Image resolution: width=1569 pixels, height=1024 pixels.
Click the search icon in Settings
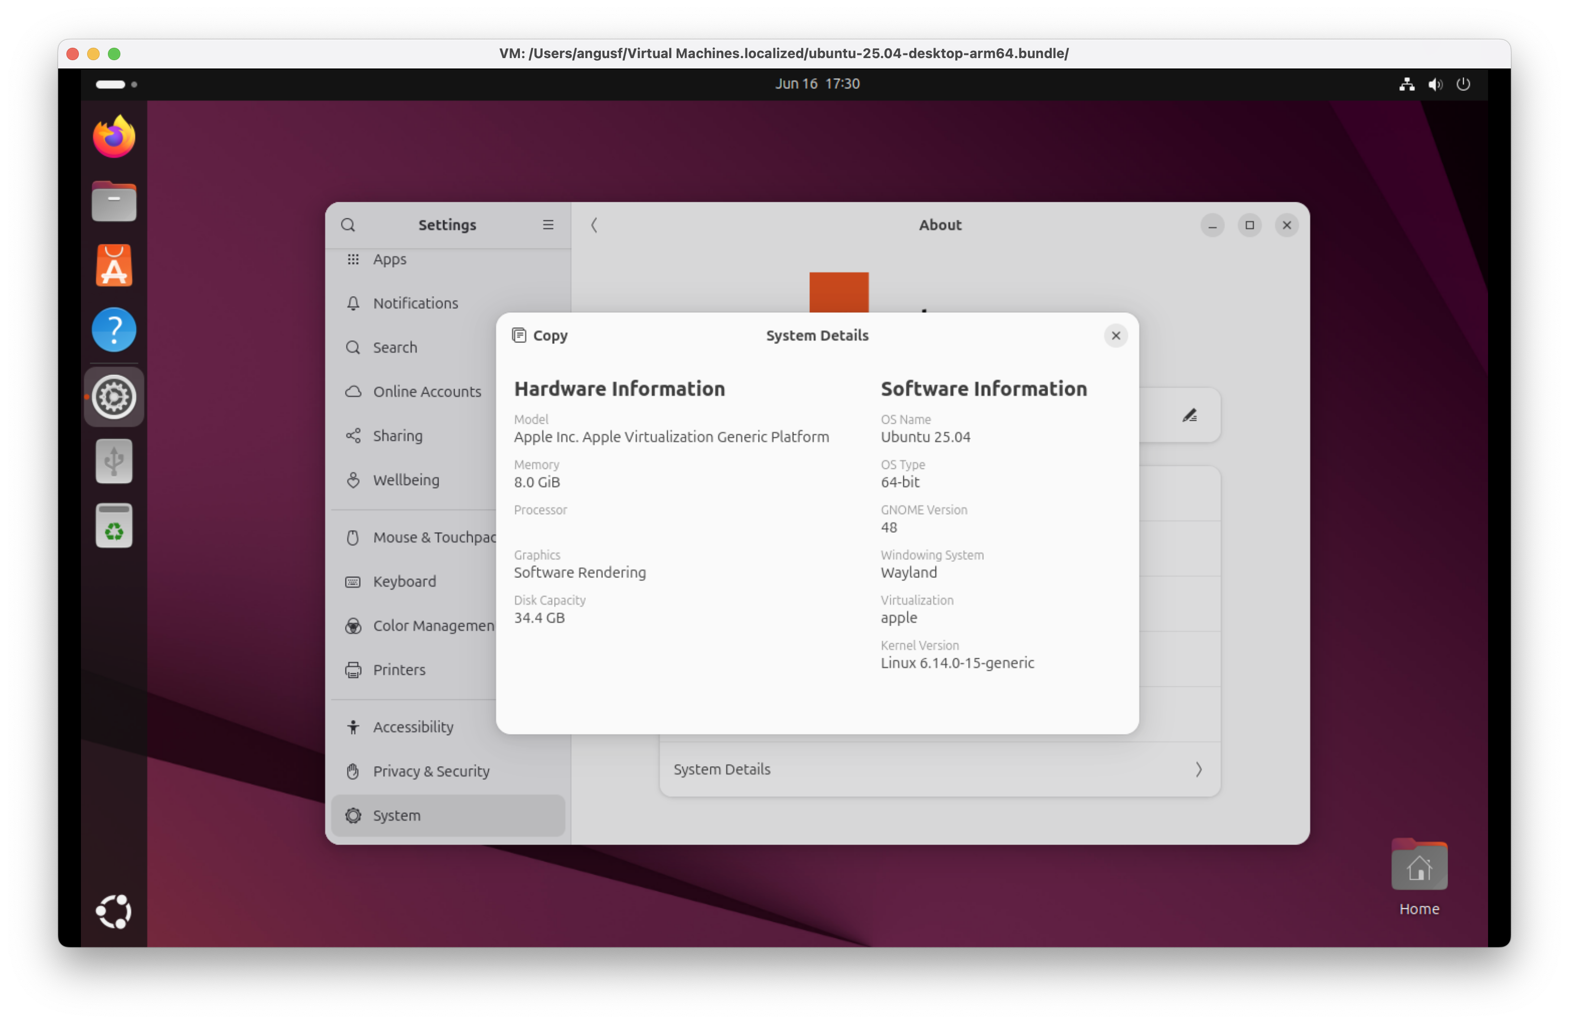click(x=348, y=225)
